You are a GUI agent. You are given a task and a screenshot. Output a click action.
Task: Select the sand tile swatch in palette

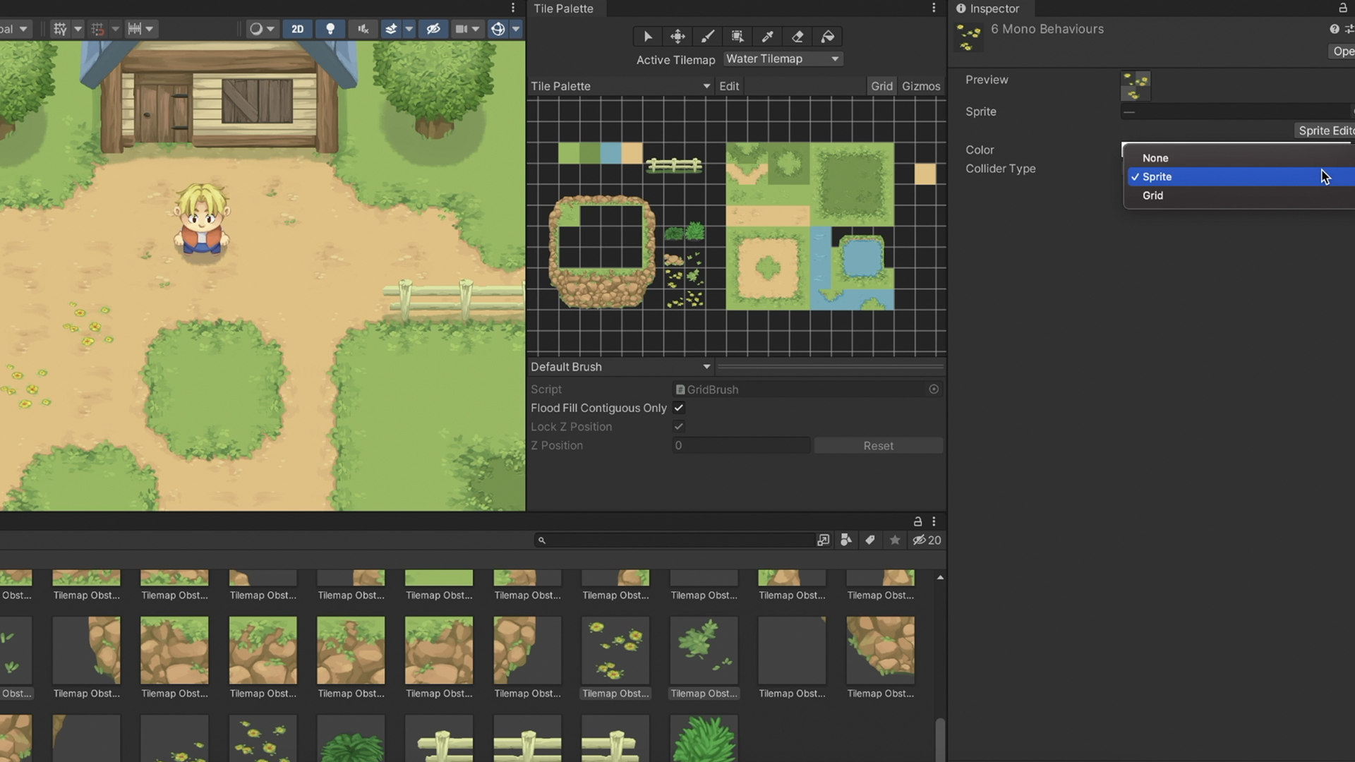(632, 153)
